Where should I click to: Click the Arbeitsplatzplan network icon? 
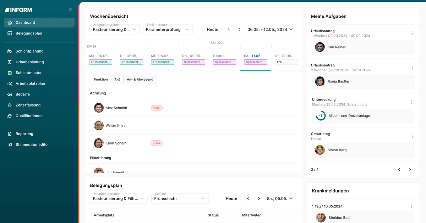tap(10, 84)
